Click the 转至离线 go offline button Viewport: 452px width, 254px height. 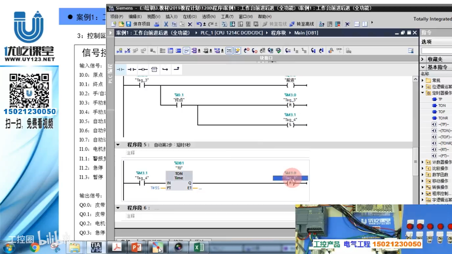[302, 24]
